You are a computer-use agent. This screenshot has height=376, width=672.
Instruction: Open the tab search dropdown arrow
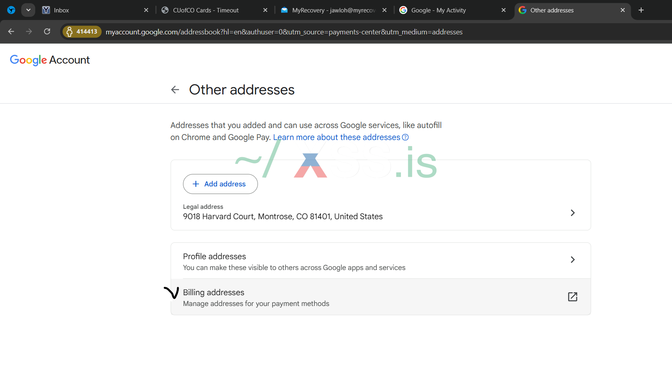[28, 10]
